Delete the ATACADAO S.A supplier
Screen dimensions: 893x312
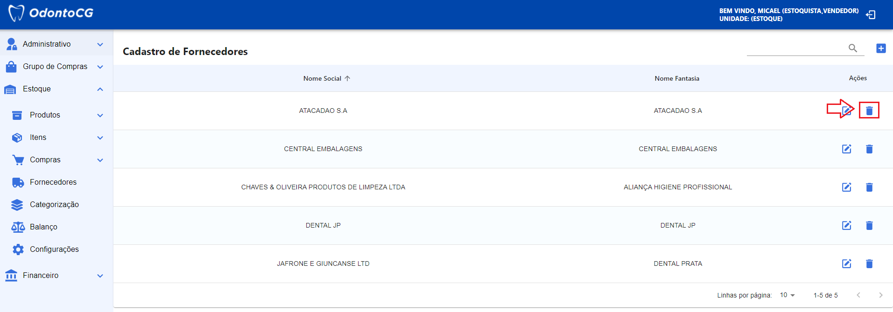pos(869,111)
